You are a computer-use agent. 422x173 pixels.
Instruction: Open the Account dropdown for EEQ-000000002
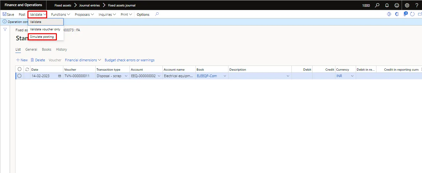pos(159,76)
